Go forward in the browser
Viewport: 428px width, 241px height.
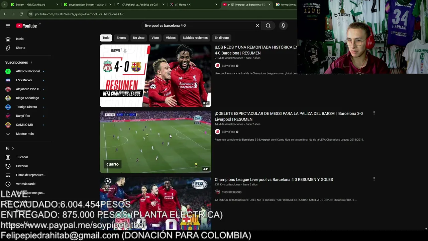pyautogui.click(x=13, y=14)
